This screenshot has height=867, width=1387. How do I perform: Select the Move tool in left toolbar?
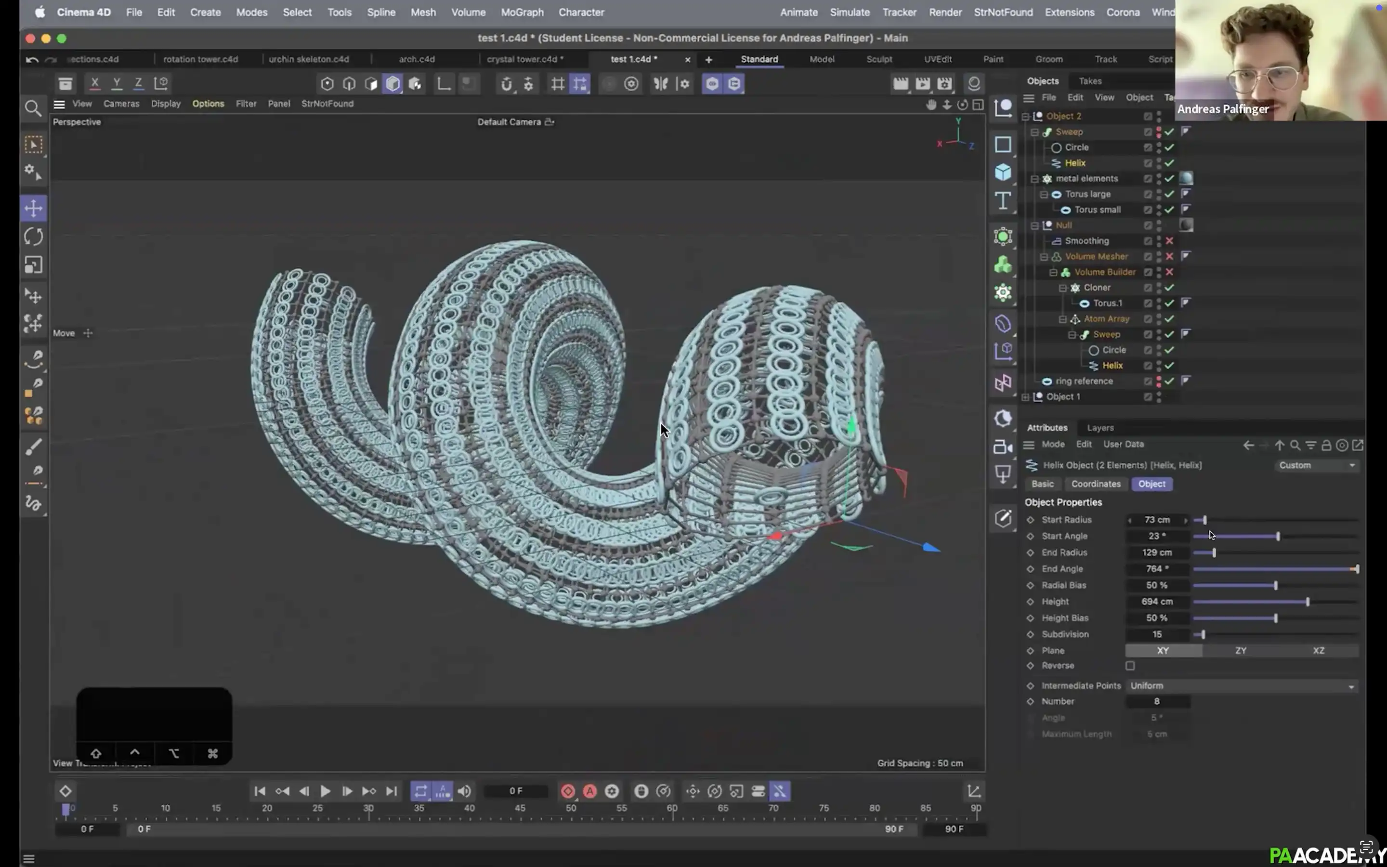[33, 208]
